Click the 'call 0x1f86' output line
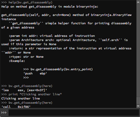140x117 pixels. coord(16,107)
